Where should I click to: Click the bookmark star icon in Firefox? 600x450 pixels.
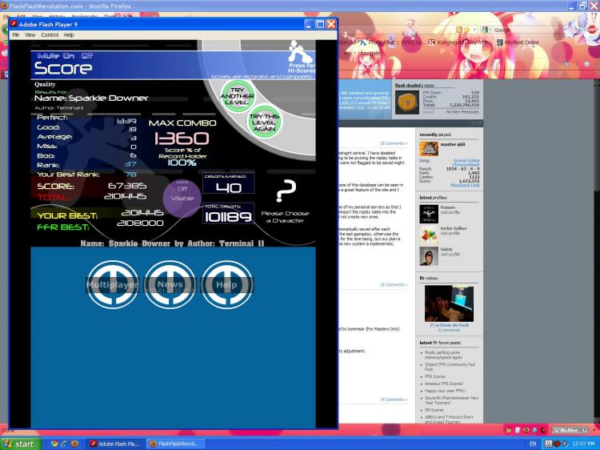tap(467, 30)
